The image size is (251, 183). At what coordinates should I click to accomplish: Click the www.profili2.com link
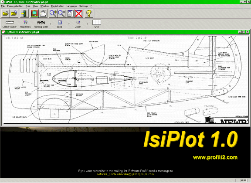click(x=215, y=157)
